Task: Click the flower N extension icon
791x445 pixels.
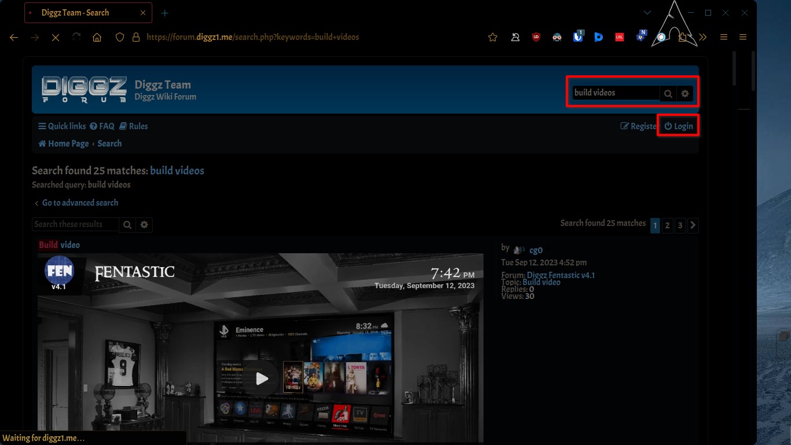Action: [640, 36]
